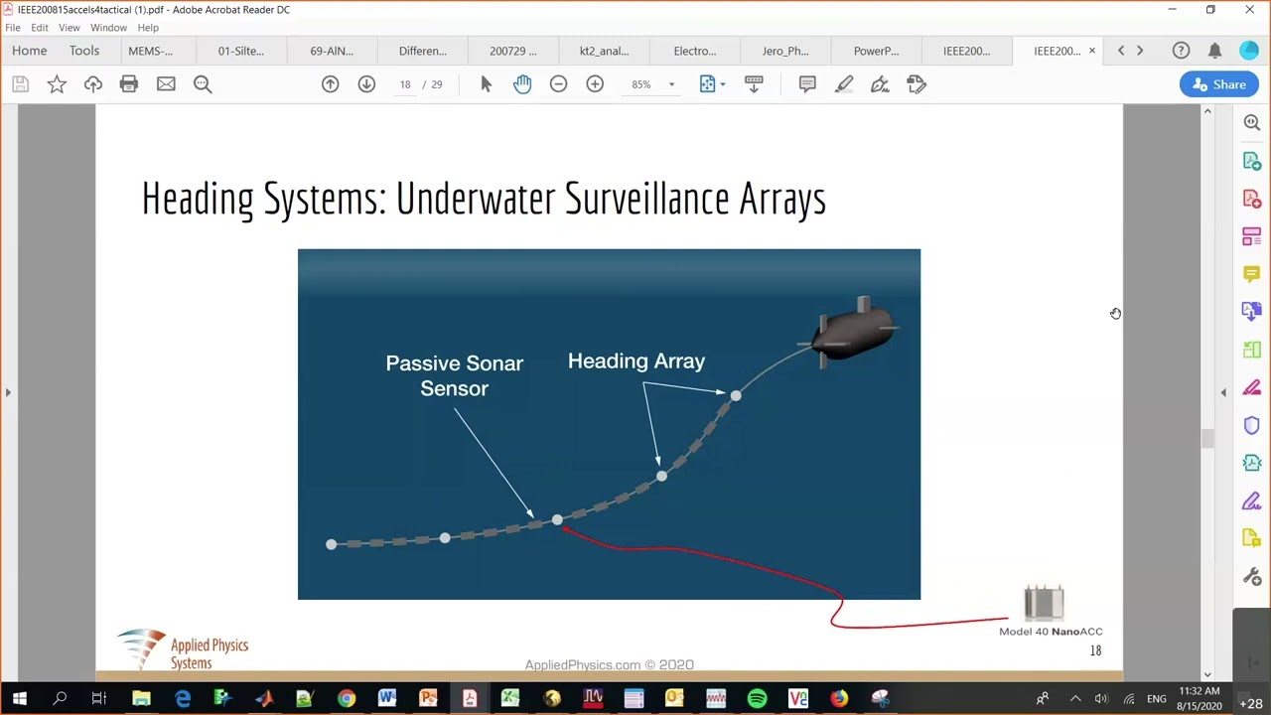Click the volume icon in system tray
The height and width of the screenshot is (715, 1271).
(x=1101, y=699)
